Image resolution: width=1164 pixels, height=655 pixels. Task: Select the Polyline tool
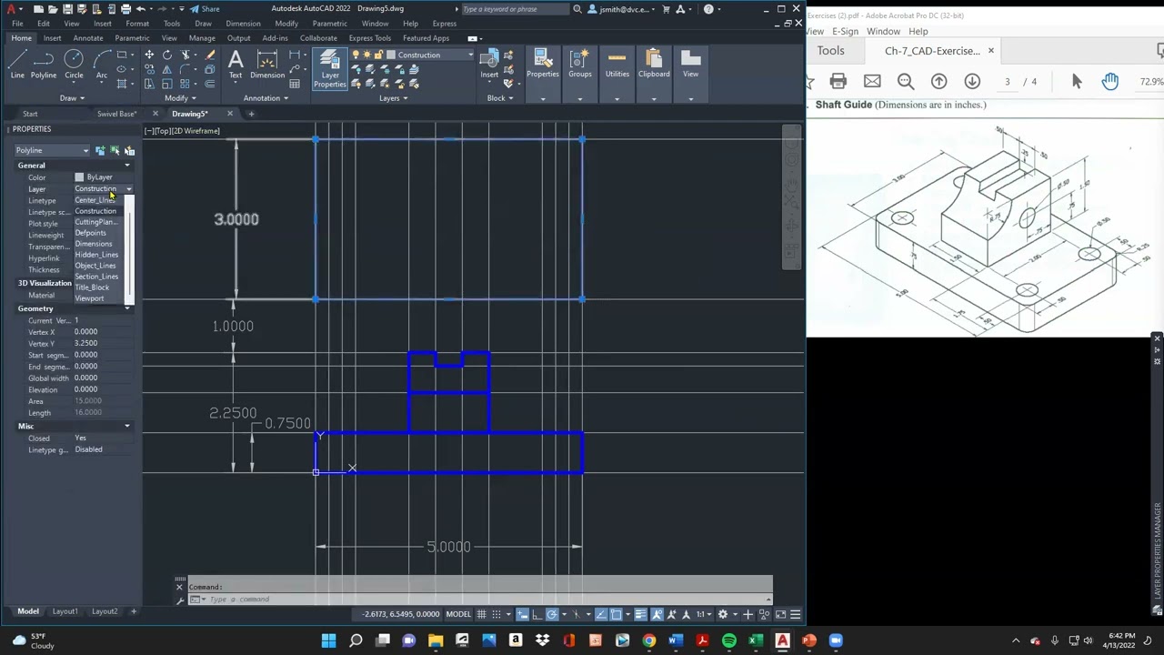coord(44,64)
